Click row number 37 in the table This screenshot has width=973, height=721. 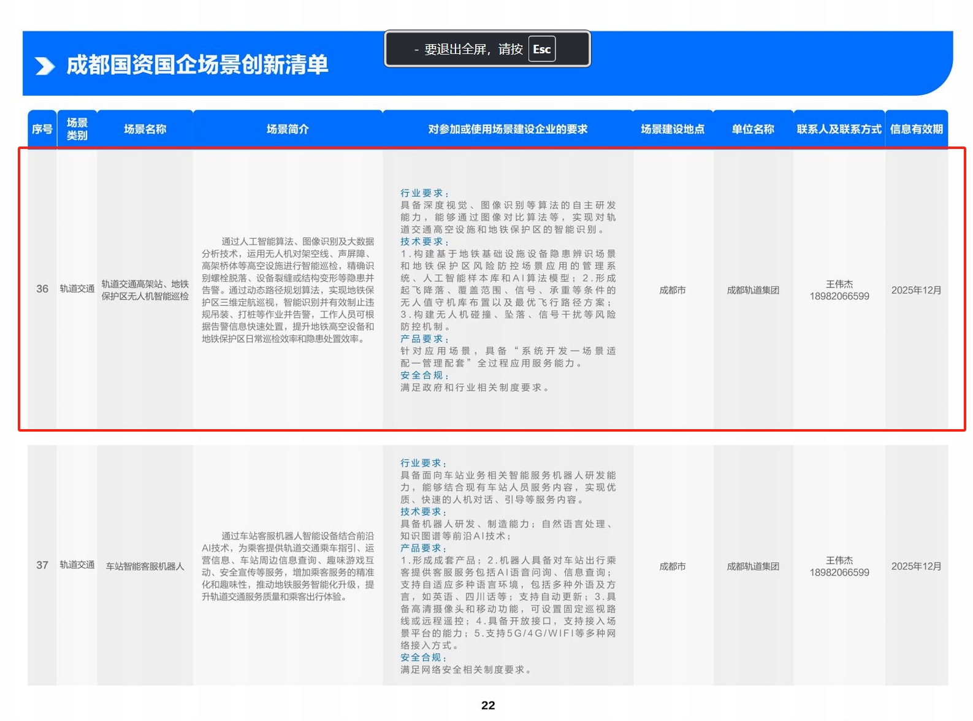42,565
